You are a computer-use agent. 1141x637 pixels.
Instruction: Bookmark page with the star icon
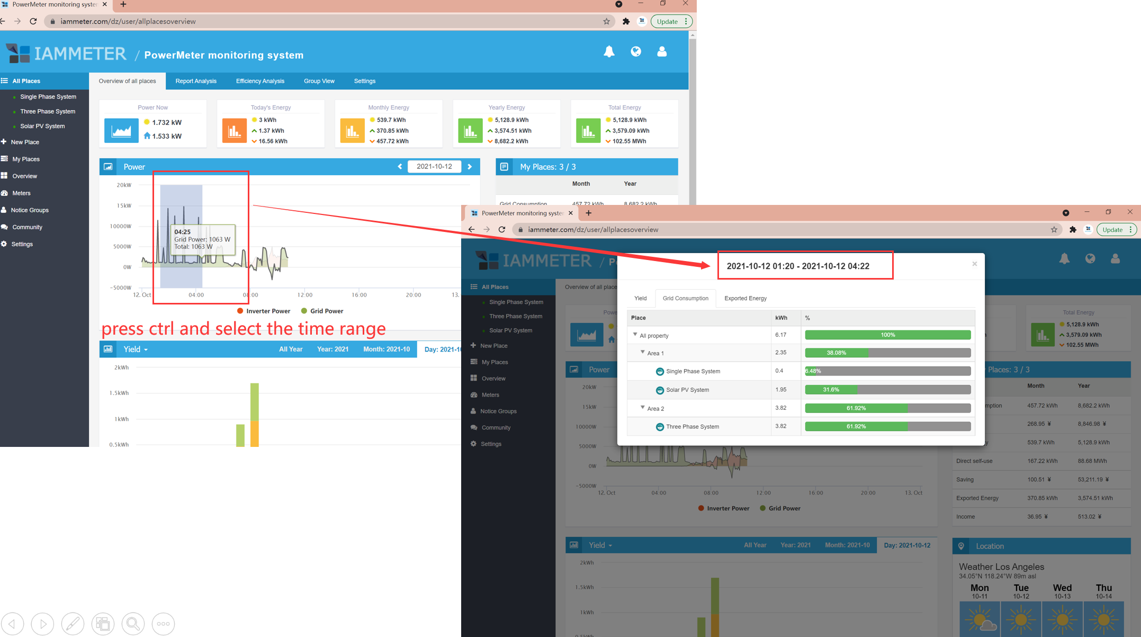pos(606,22)
